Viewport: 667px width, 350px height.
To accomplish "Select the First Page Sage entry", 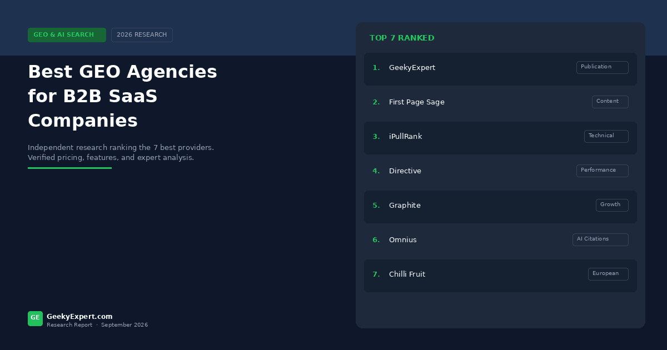I will (x=500, y=103).
